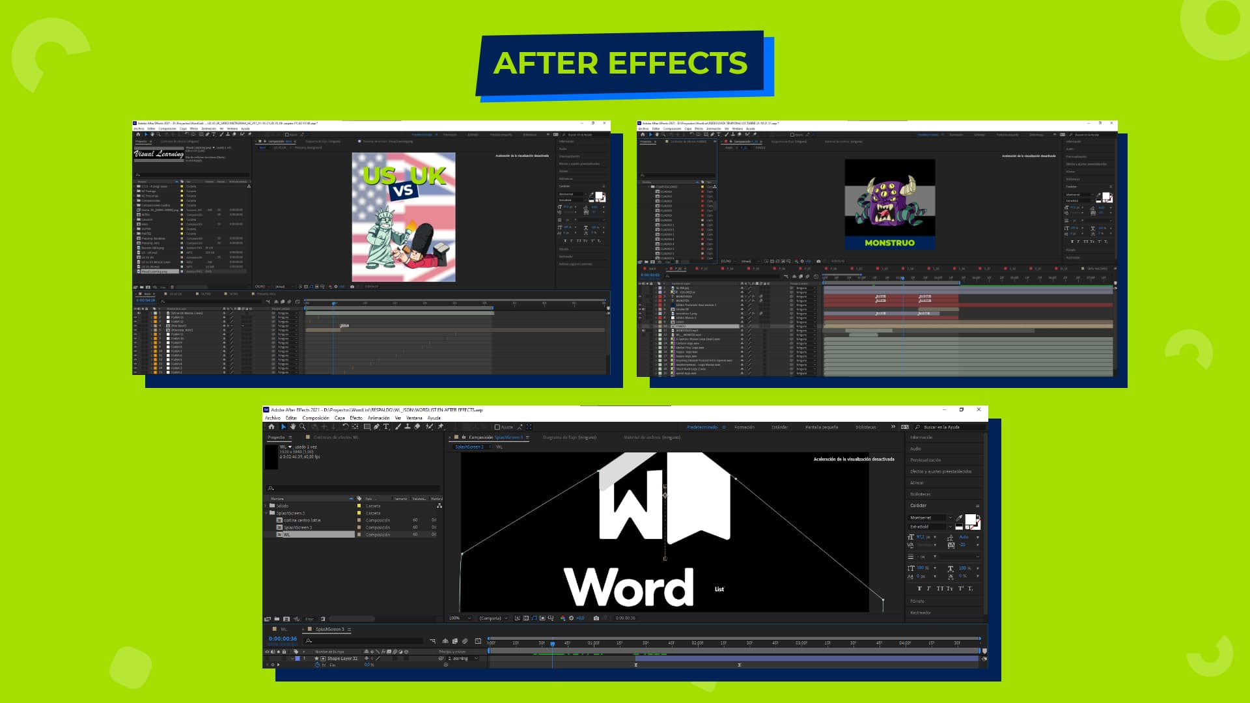The height and width of the screenshot is (703, 1250).
Task: Click the overflow chevrons after the Bibliotecas workspace
Action: [x=893, y=427]
